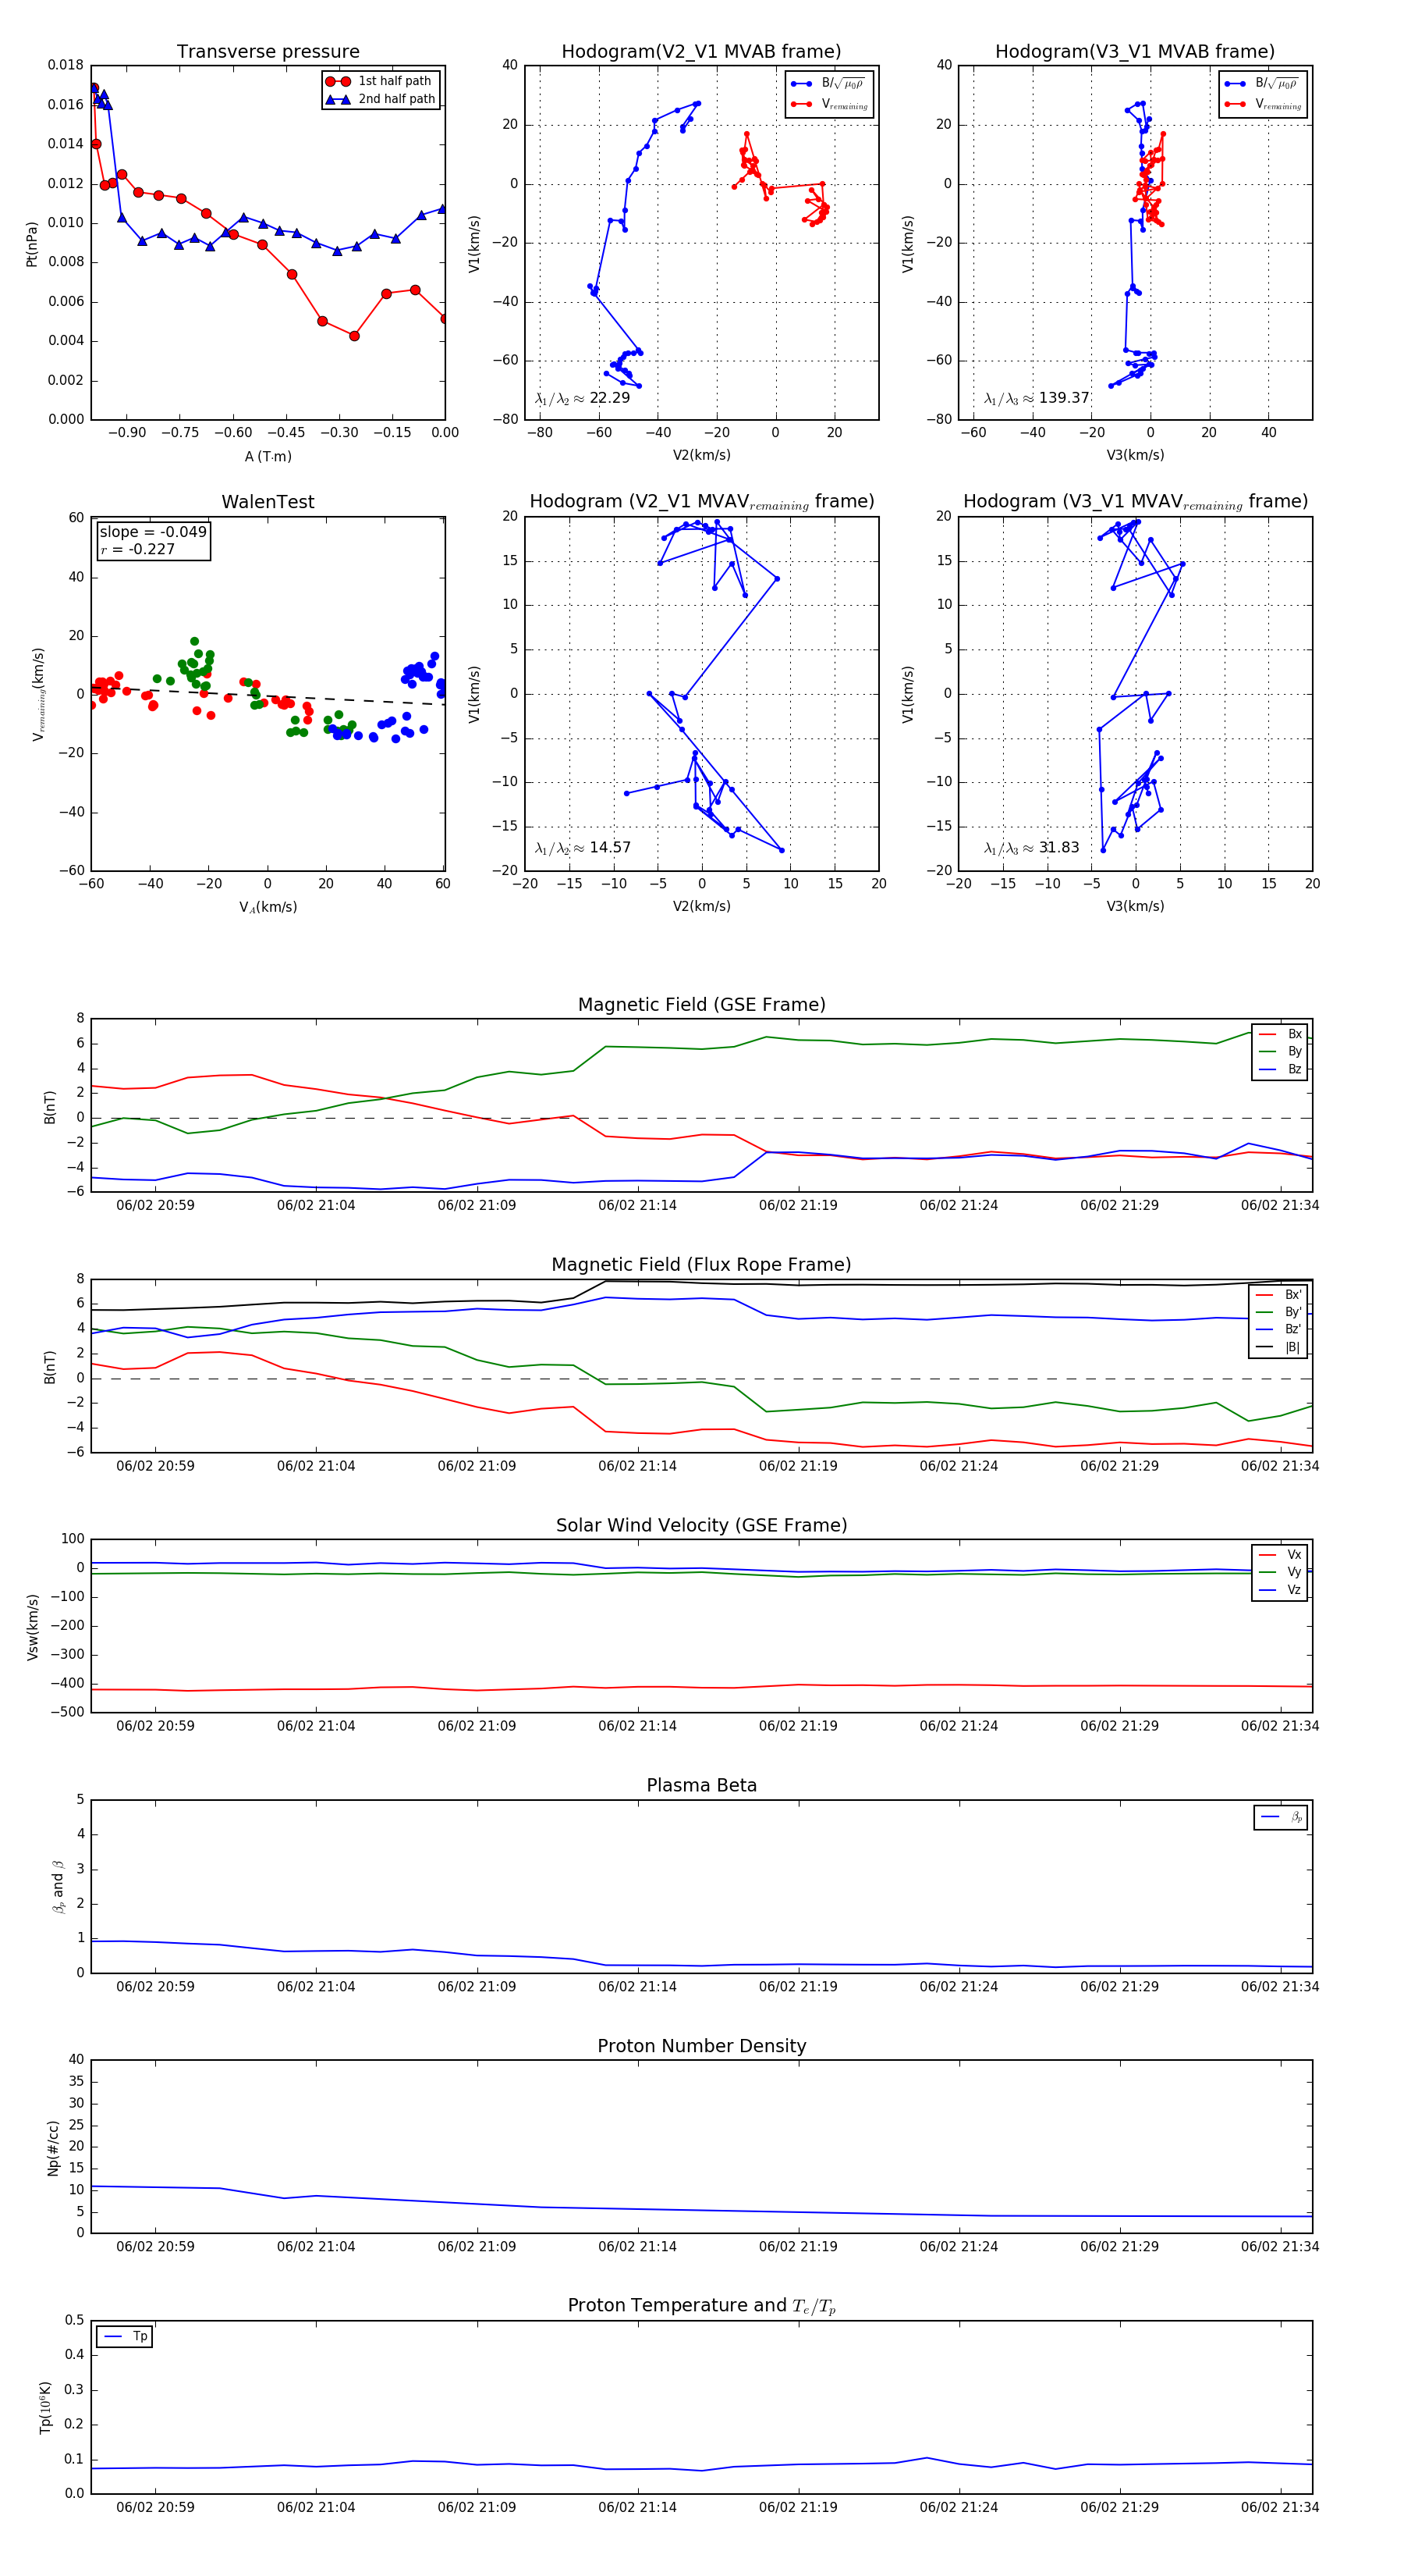Viewport: 1404px width, 2576px height.
Task: Click the "Solar Wind Velocity (GSE Frame)" title
Action: pyautogui.click(x=701, y=1525)
